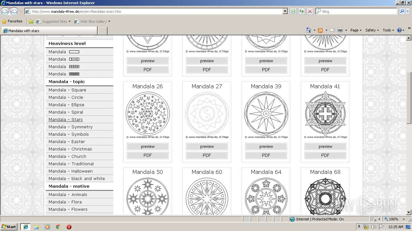Click the Print icon in command bar
The height and width of the screenshot is (231, 412).
(x=340, y=30)
